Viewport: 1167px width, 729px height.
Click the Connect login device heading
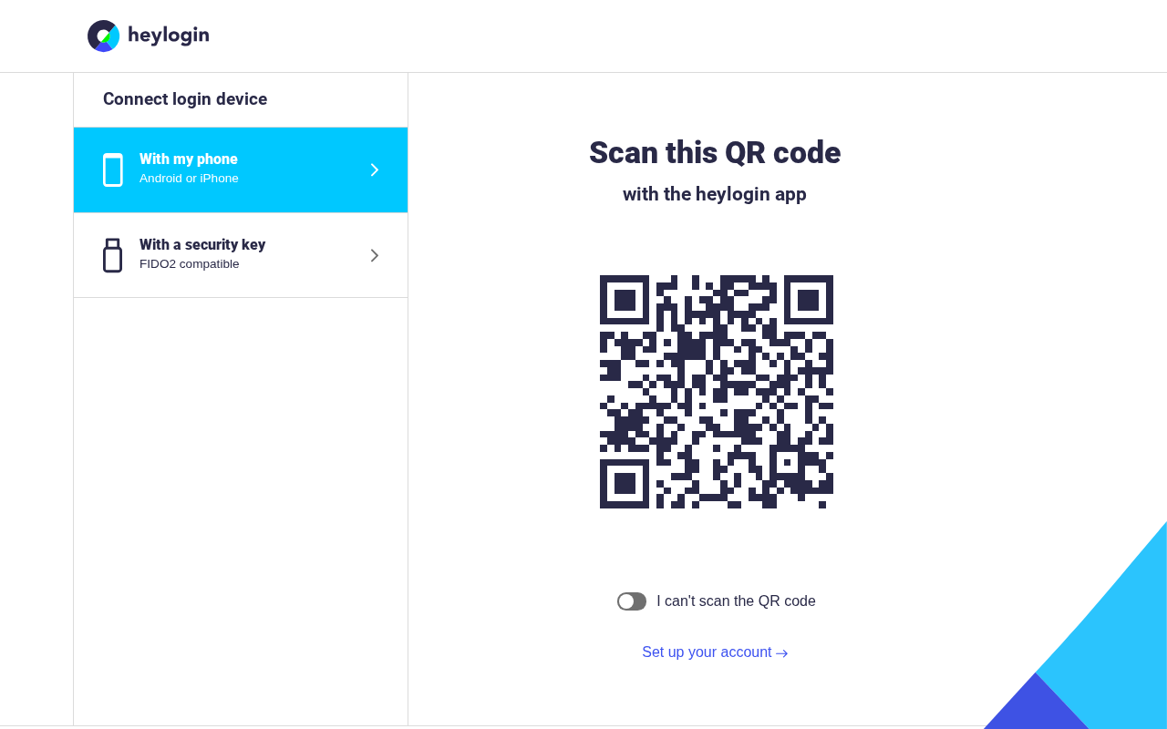(185, 99)
